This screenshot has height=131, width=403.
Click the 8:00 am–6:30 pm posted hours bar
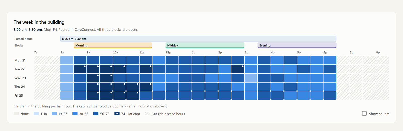tap(198, 39)
